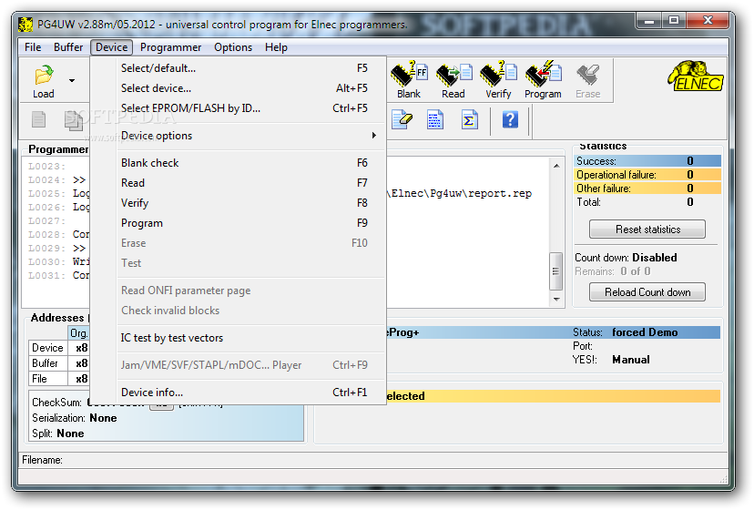Image resolution: width=754 pixels, height=510 pixels.
Task: Click the log scrollbar down arrow
Action: [x=555, y=300]
